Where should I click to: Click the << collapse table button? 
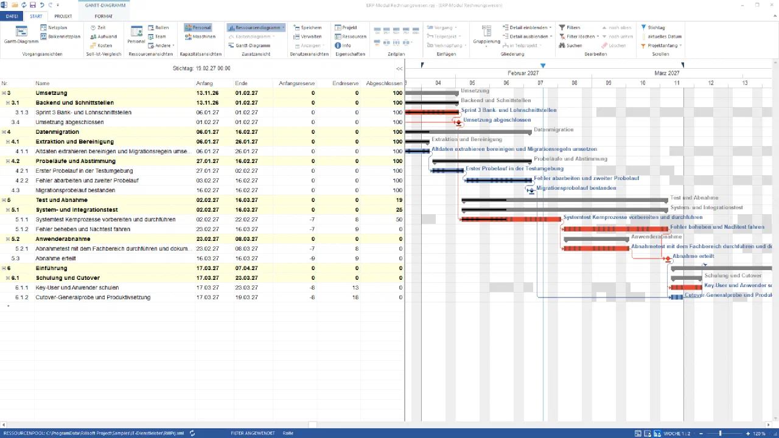click(399, 69)
